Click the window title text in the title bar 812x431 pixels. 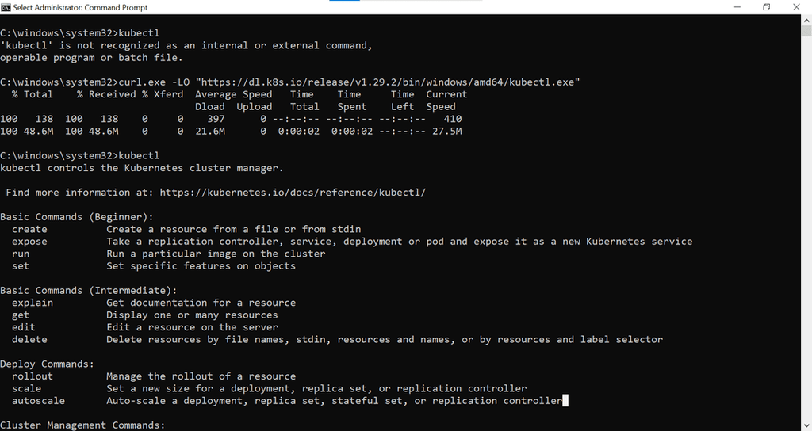click(81, 7)
